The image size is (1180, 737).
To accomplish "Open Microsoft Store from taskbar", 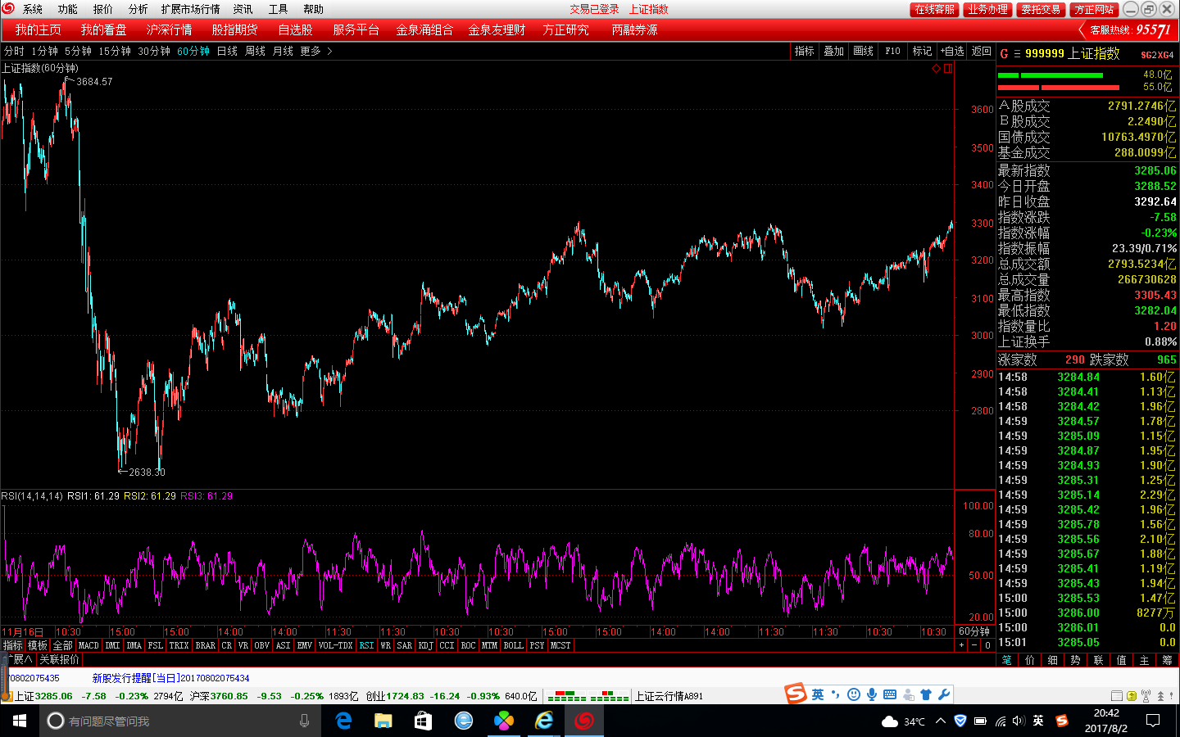I will tap(423, 721).
